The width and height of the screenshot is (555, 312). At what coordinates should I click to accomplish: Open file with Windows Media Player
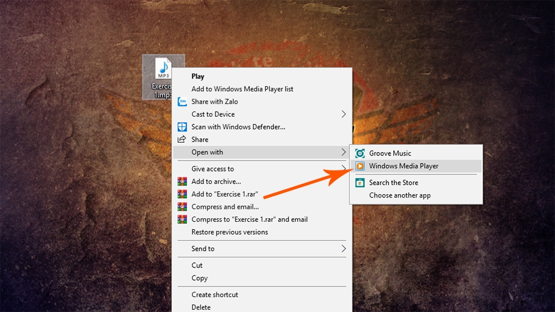coord(416,166)
